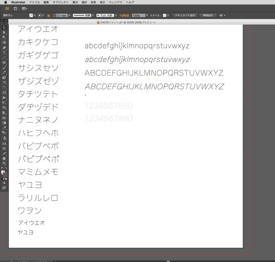Reset to default fill and stroke
275x262 pixels.
[2, 168]
